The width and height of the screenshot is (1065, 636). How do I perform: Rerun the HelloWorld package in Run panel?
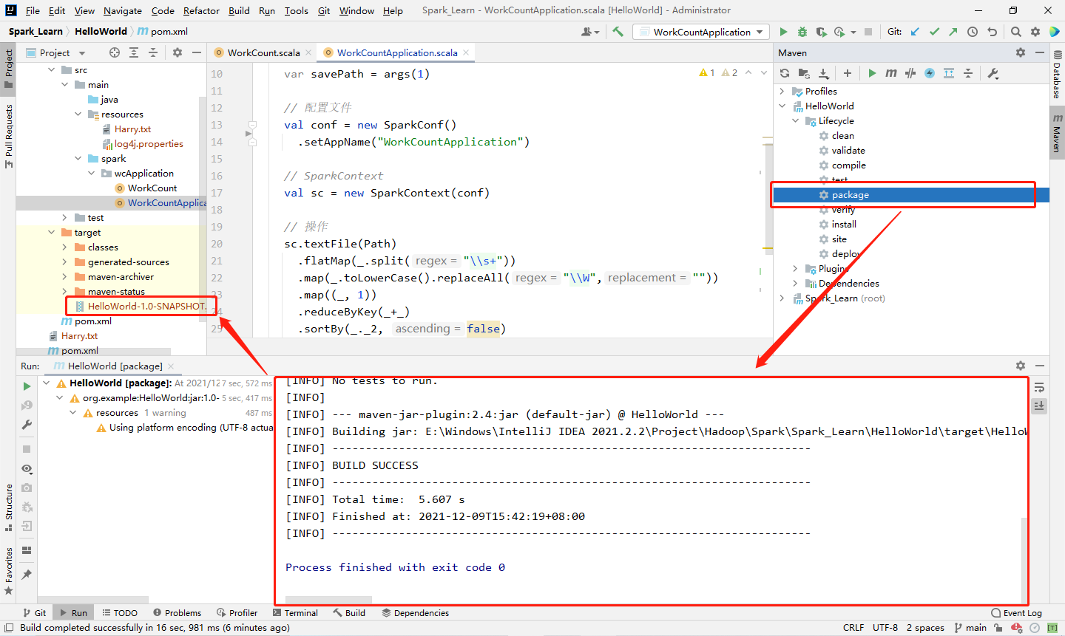(x=27, y=386)
